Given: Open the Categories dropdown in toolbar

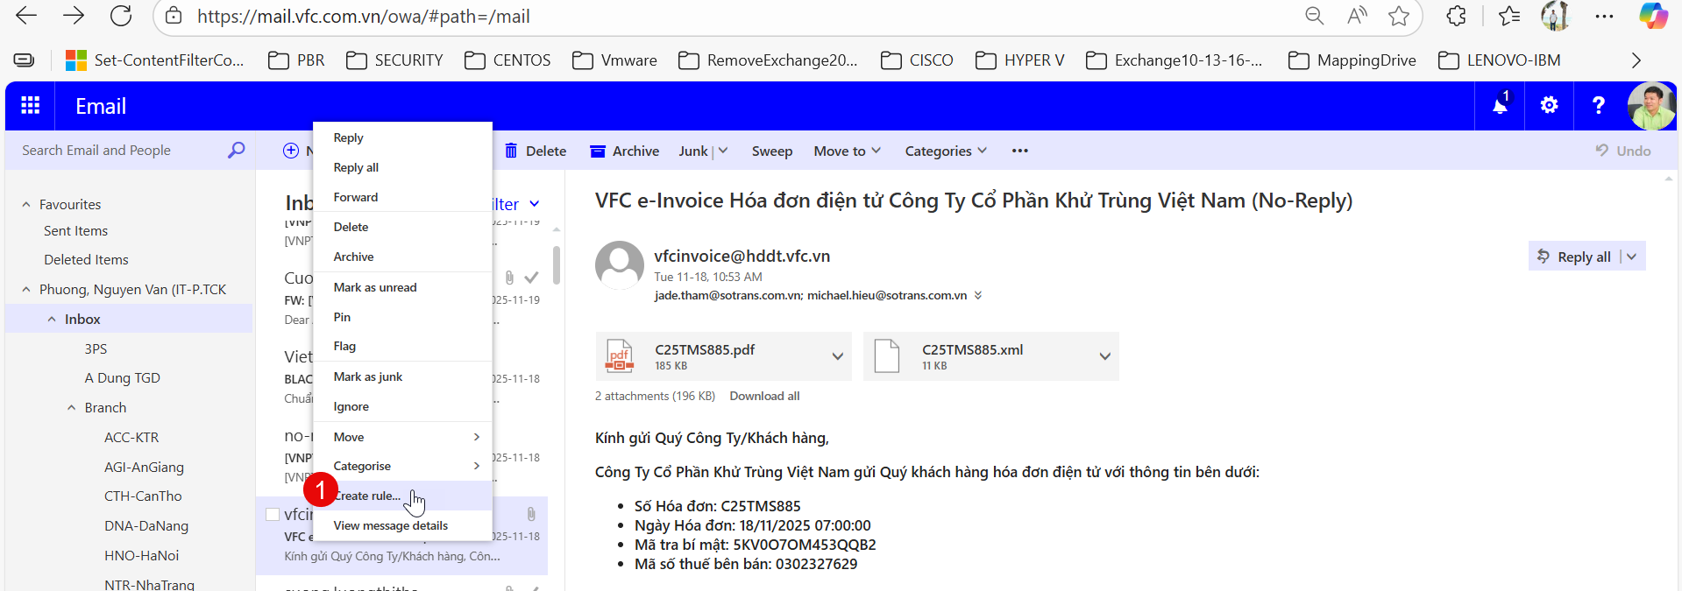Looking at the screenshot, I should [x=946, y=151].
